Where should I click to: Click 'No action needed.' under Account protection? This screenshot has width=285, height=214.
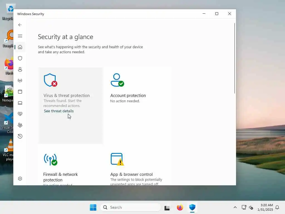click(125, 101)
